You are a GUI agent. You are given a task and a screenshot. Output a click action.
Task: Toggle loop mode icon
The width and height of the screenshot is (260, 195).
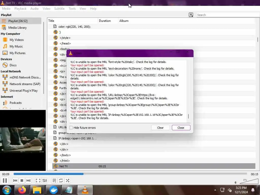[61, 181]
